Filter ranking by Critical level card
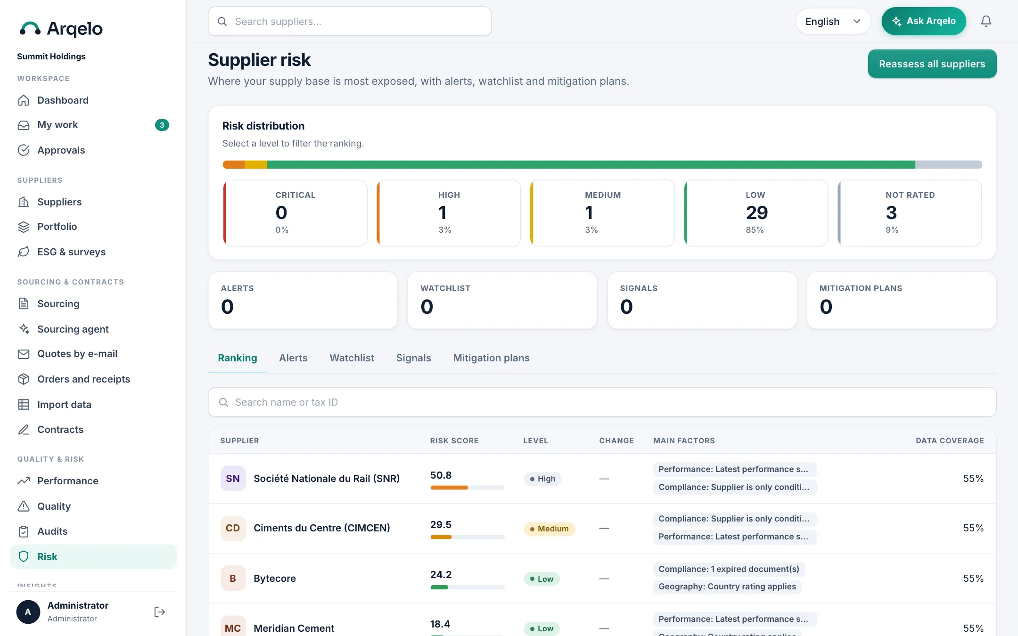 (295, 213)
